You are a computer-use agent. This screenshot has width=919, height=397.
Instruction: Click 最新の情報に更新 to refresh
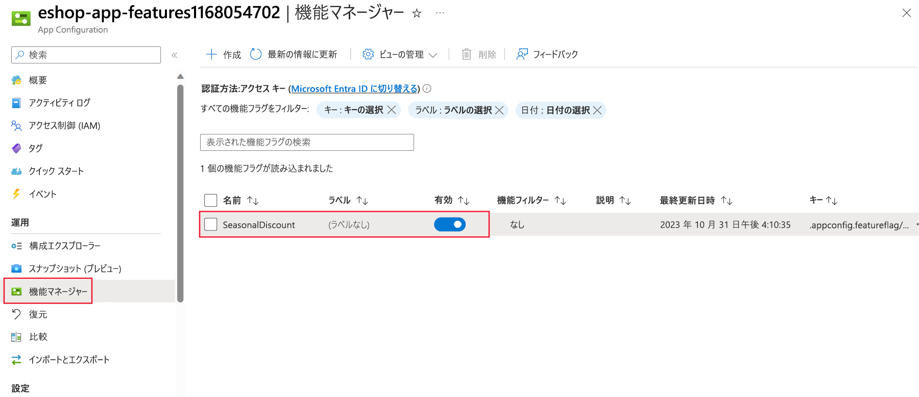point(294,55)
